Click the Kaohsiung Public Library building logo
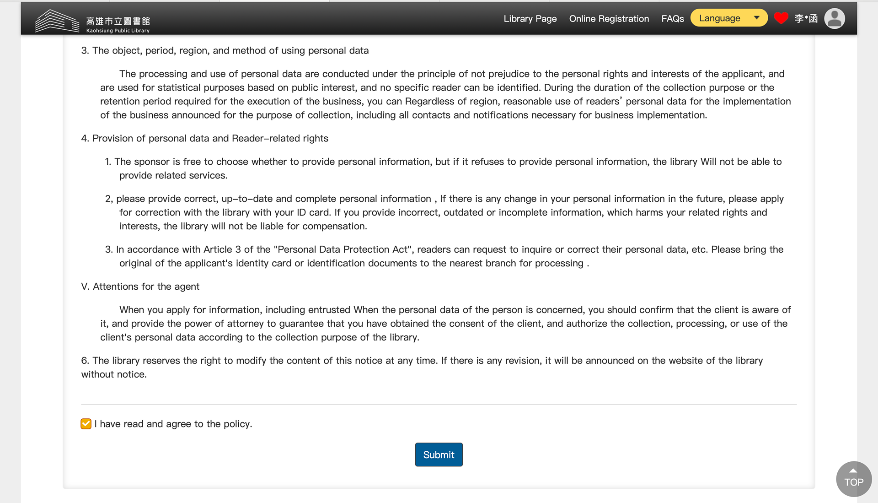The height and width of the screenshot is (503, 878). click(x=57, y=21)
